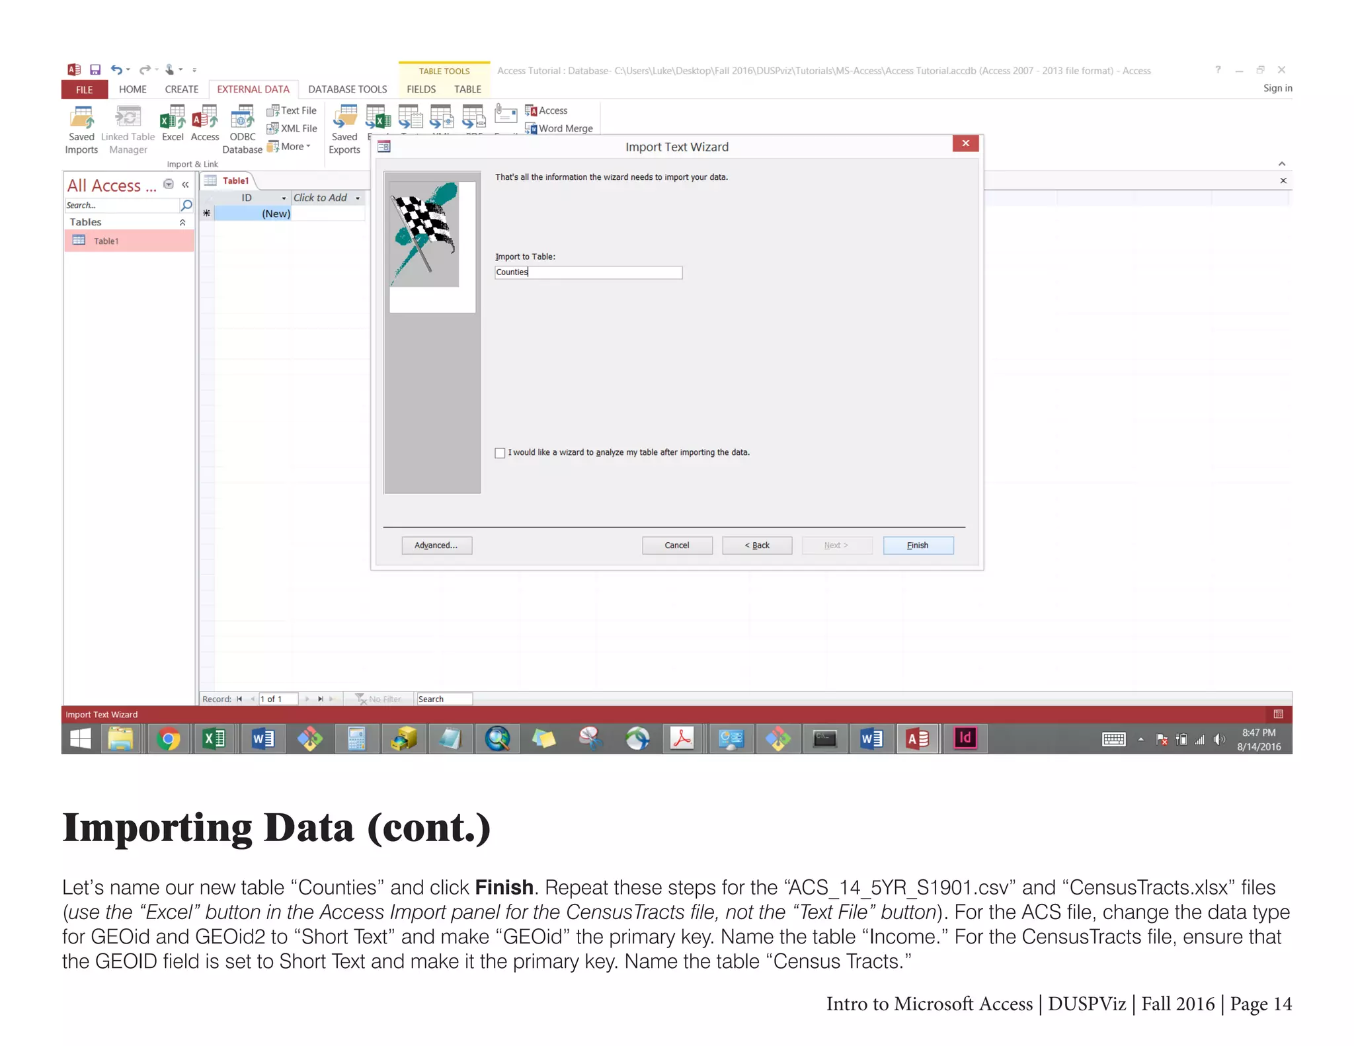
Task: Collapse the navigation pane shutter
Action: point(186,185)
